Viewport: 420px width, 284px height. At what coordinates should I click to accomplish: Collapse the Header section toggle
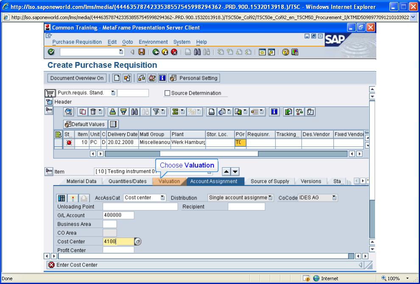49,102
